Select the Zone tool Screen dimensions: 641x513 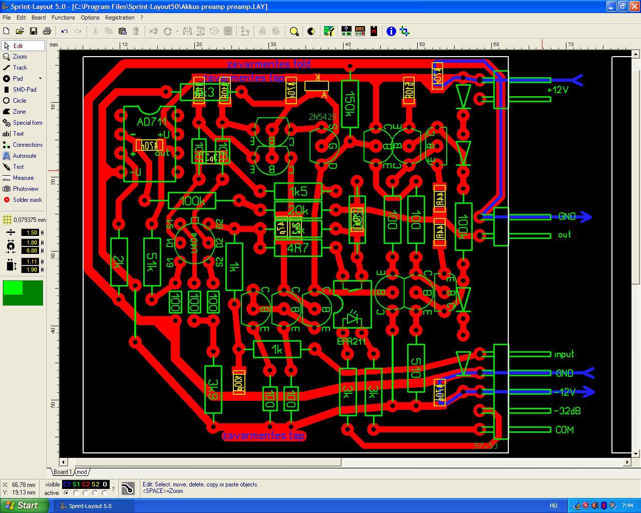click(x=23, y=112)
